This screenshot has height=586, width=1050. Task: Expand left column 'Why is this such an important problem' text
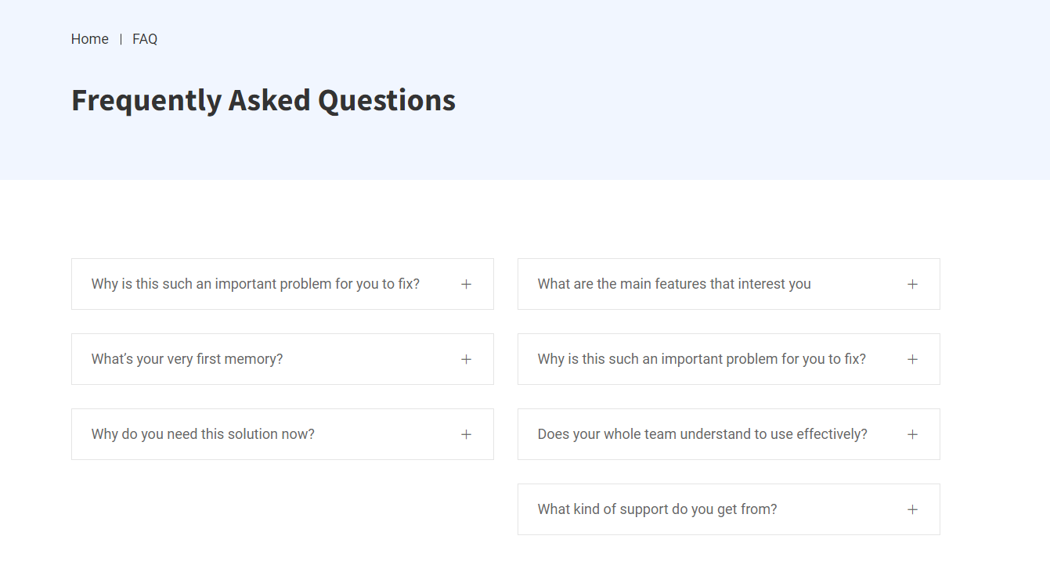click(x=255, y=284)
